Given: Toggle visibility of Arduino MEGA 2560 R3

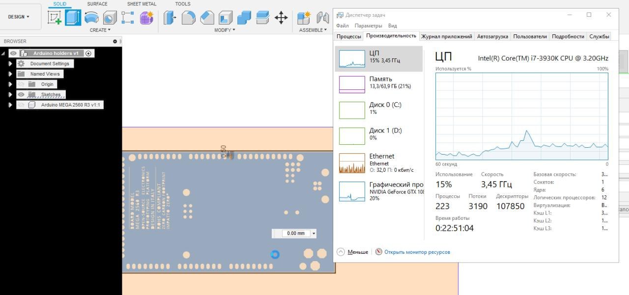Looking at the screenshot, I should (x=21, y=105).
